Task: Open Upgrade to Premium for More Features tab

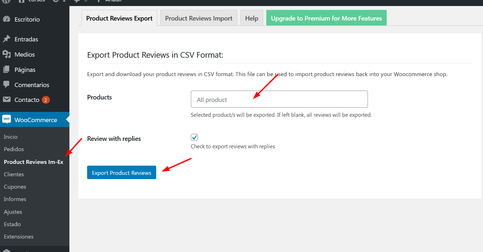Action: coord(326,18)
